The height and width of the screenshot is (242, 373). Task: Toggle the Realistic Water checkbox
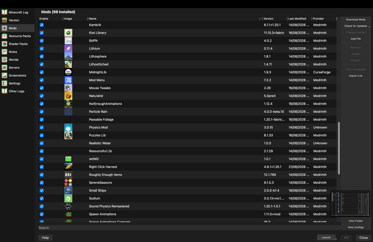tap(42, 143)
